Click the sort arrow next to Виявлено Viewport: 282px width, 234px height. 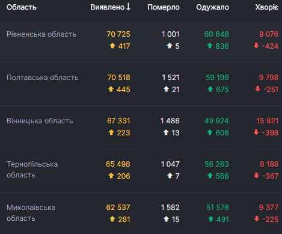[128, 7]
